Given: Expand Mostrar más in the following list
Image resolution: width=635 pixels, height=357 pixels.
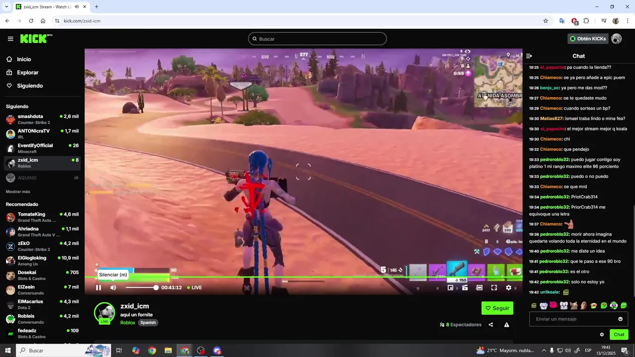Looking at the screenshot, I should 18,191.
